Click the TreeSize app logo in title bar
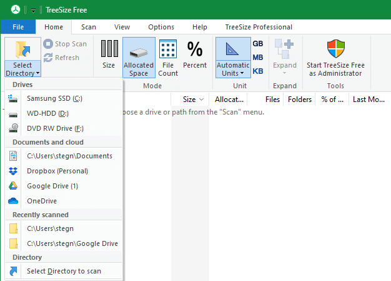Viewport: 391px width, 281px height. pos(16,10)
